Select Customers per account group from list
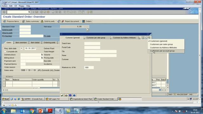Viewport: 203px width, 114px height. (166, 51)
